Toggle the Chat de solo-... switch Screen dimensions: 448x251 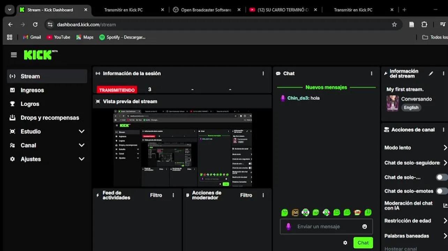click(x=442, y=177)
